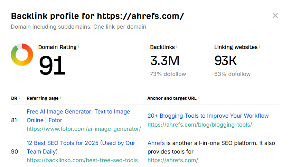Image resolution: width=292 pixels, height=167 pixels.
Task: Open the fotor.com ai-image-generator URL
Action: point(84,129)
